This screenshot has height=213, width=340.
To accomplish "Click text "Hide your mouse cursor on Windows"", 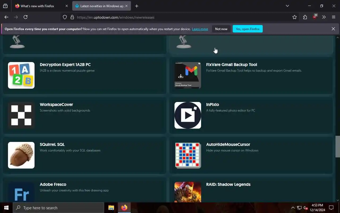I will (x=232, y=150).
